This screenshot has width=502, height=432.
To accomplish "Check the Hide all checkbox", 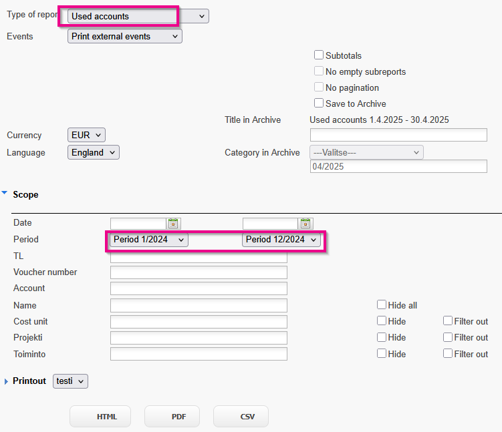I will point(381,304).
